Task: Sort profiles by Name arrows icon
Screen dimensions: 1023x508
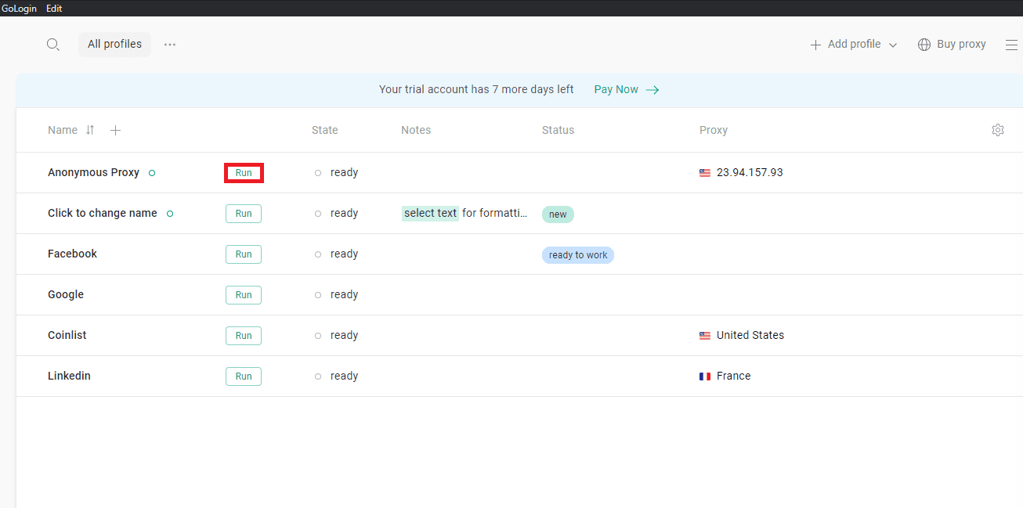Action: (90, 130)
